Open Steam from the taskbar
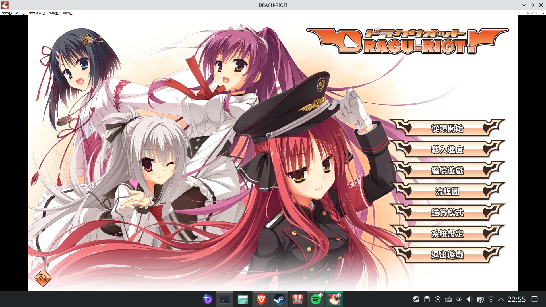 279,299
